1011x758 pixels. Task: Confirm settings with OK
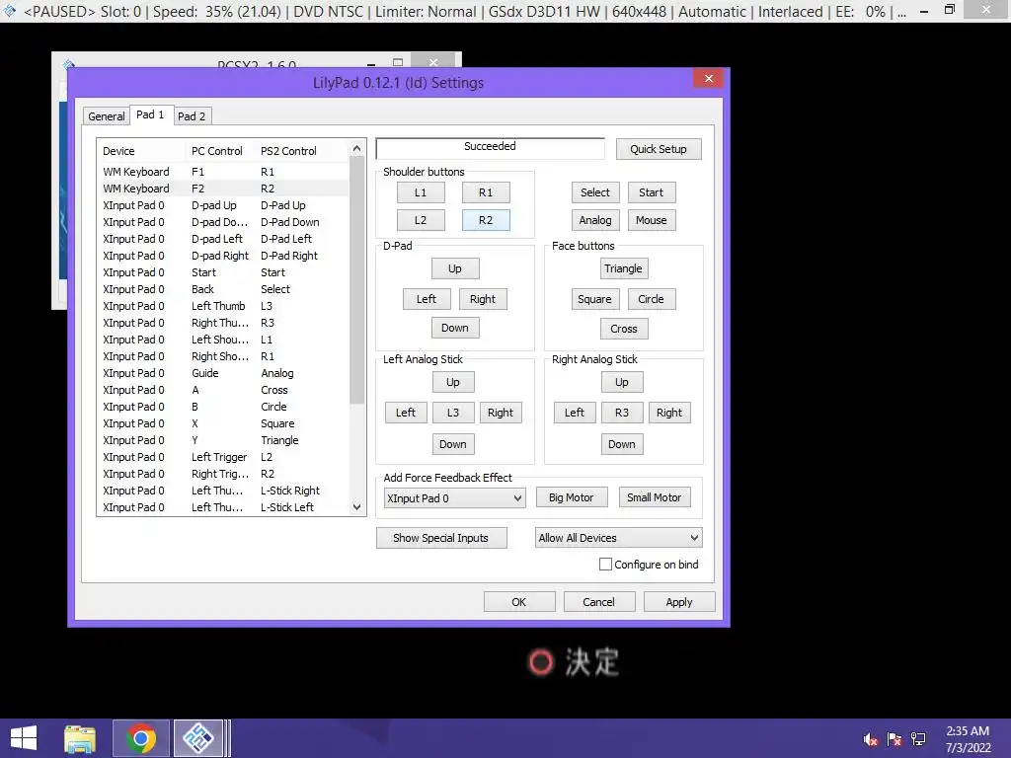519,602
